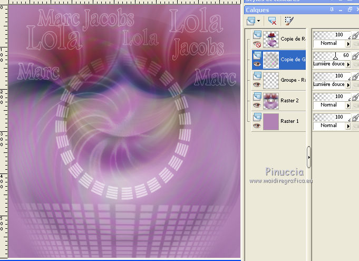Open blend mode arrow for Raster 1 layer
Viewport: 359px width, 261px height.
coord(348,126)
